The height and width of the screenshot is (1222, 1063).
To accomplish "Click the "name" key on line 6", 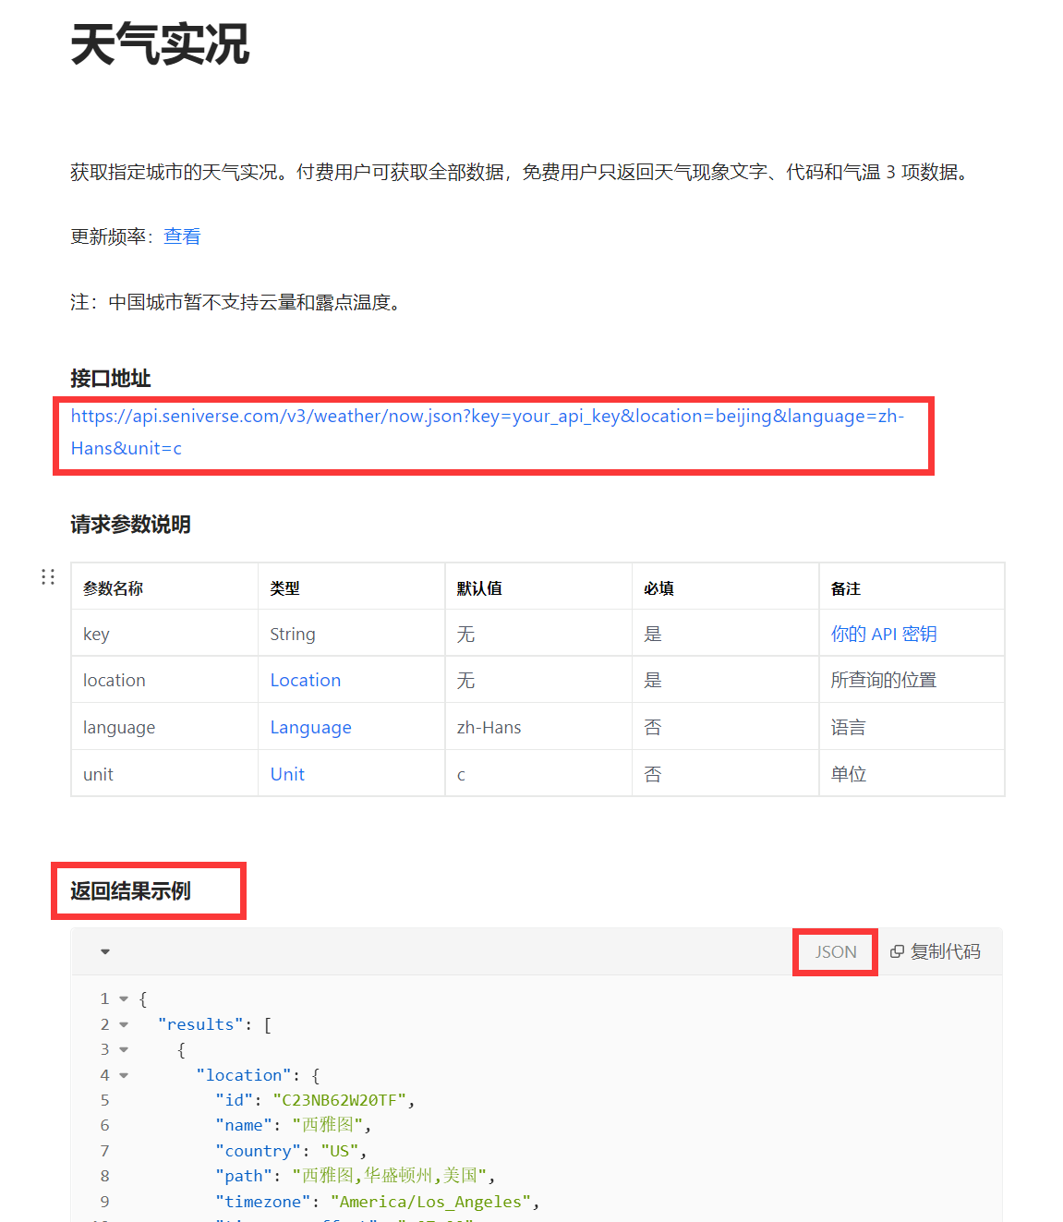I will tap(244, 1125).
